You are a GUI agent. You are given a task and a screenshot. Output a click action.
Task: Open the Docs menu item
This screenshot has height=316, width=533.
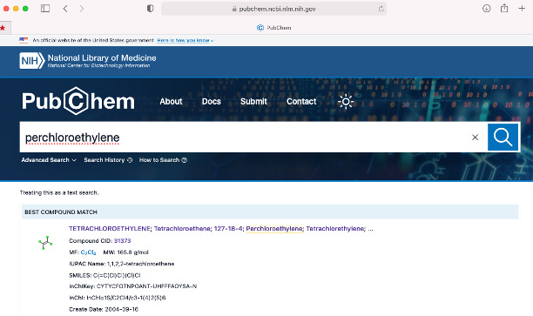pyautogui.click(x=211, y=101)
